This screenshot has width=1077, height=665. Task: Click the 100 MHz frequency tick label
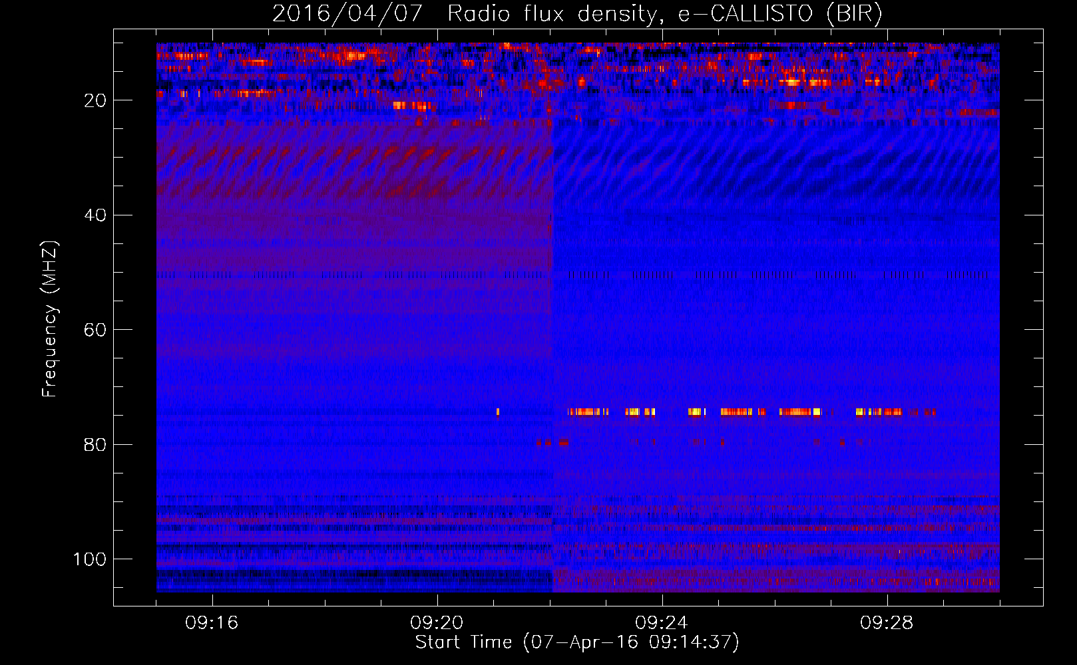point(90,559)
